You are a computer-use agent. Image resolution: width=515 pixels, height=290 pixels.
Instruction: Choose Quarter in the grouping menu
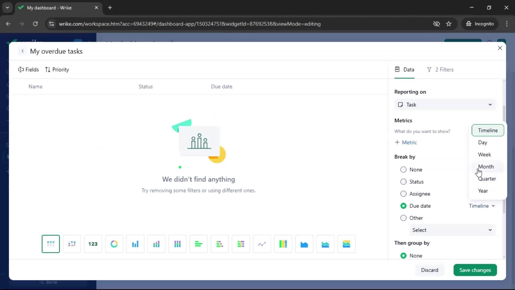(488, 179)
